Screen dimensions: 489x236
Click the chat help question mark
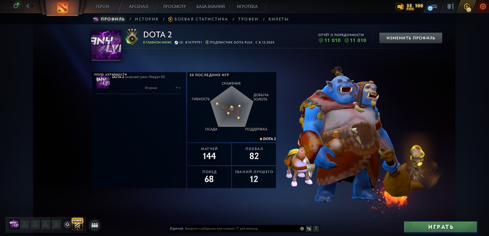pyautogui.click(x=316, y=228)
